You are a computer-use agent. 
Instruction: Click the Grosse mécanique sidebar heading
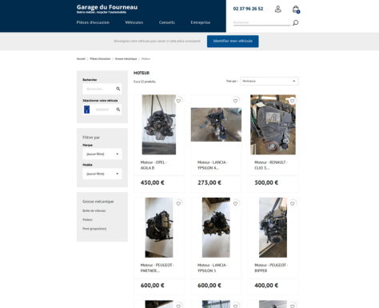[x=98, y=202]
